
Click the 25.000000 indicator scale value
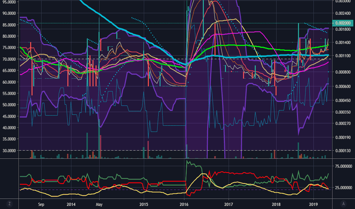[344, 188]
